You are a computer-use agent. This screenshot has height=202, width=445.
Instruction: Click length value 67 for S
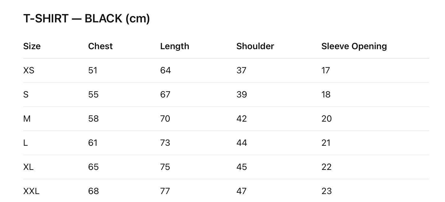165,95
